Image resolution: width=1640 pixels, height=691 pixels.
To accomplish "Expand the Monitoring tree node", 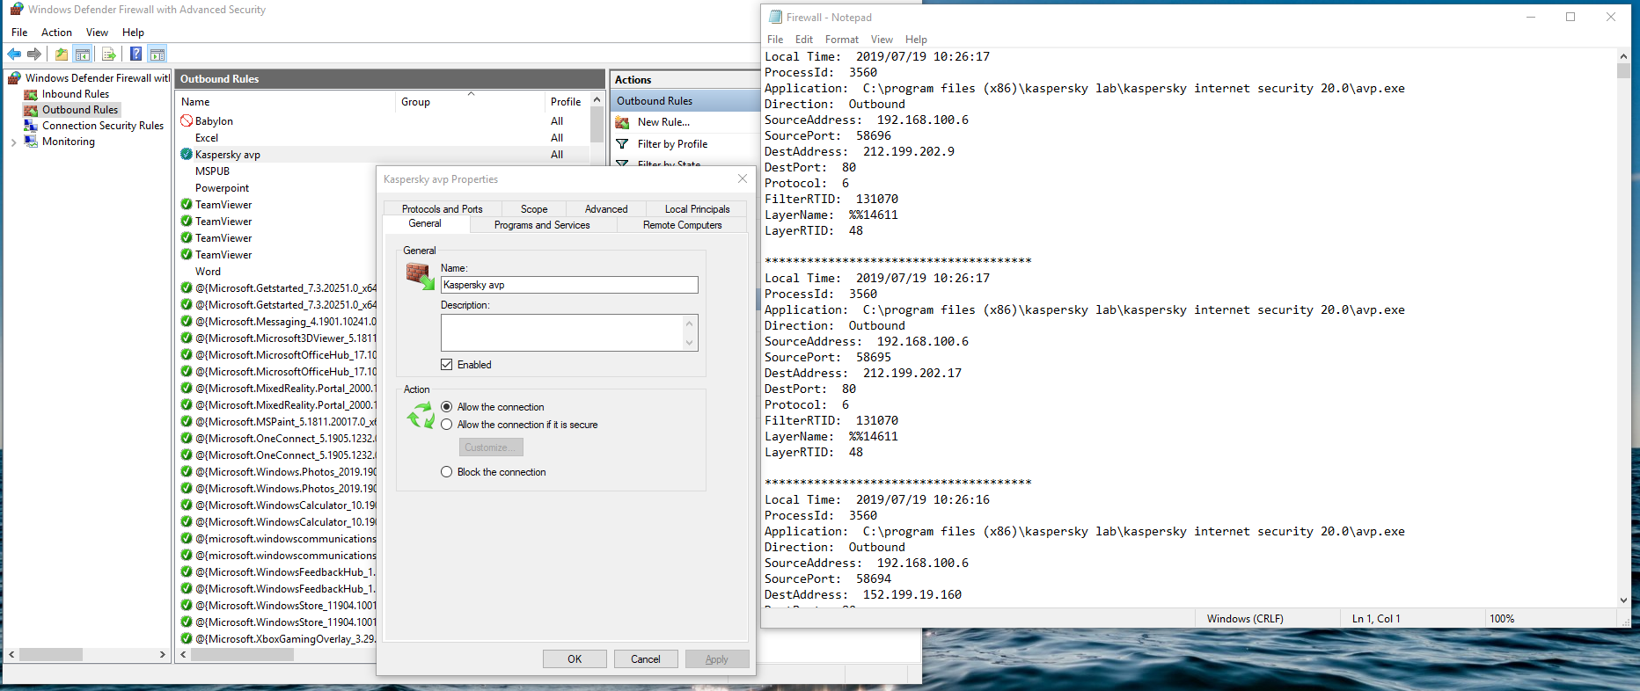I will click(x=13, y=142).
